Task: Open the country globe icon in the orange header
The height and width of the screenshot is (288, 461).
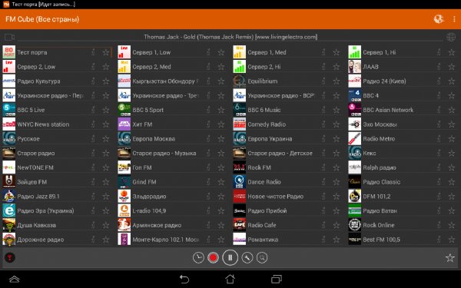Action: click(x=439, y=19)
